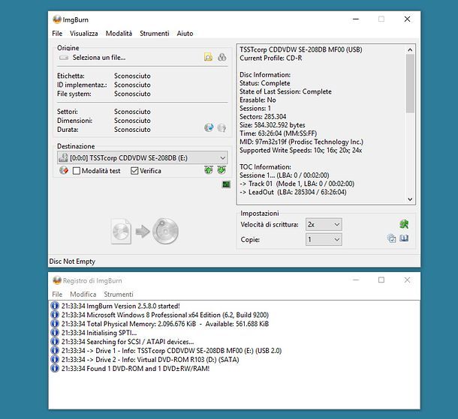Image resolution: width=458 pixels, height=419 pixels.
Task: Open the Copie dropdown
Action: [324, 239]
